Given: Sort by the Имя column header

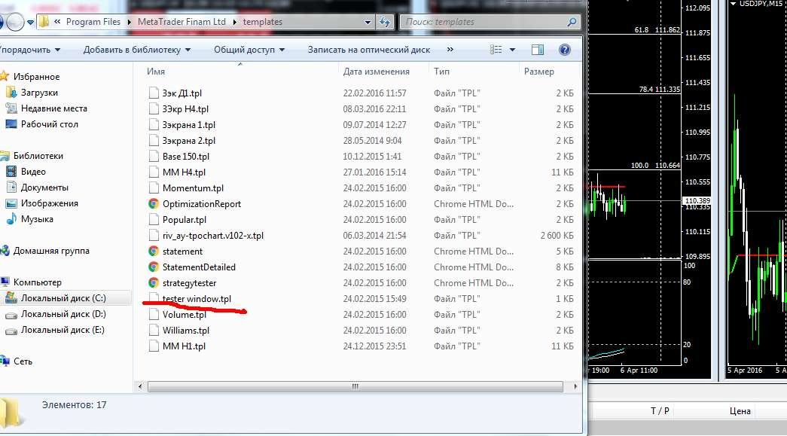Looking at the screenshot, I should (x=156, y=72).
